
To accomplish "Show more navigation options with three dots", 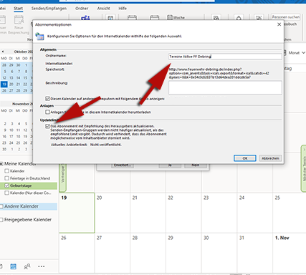I will click(x=41, y=266).
